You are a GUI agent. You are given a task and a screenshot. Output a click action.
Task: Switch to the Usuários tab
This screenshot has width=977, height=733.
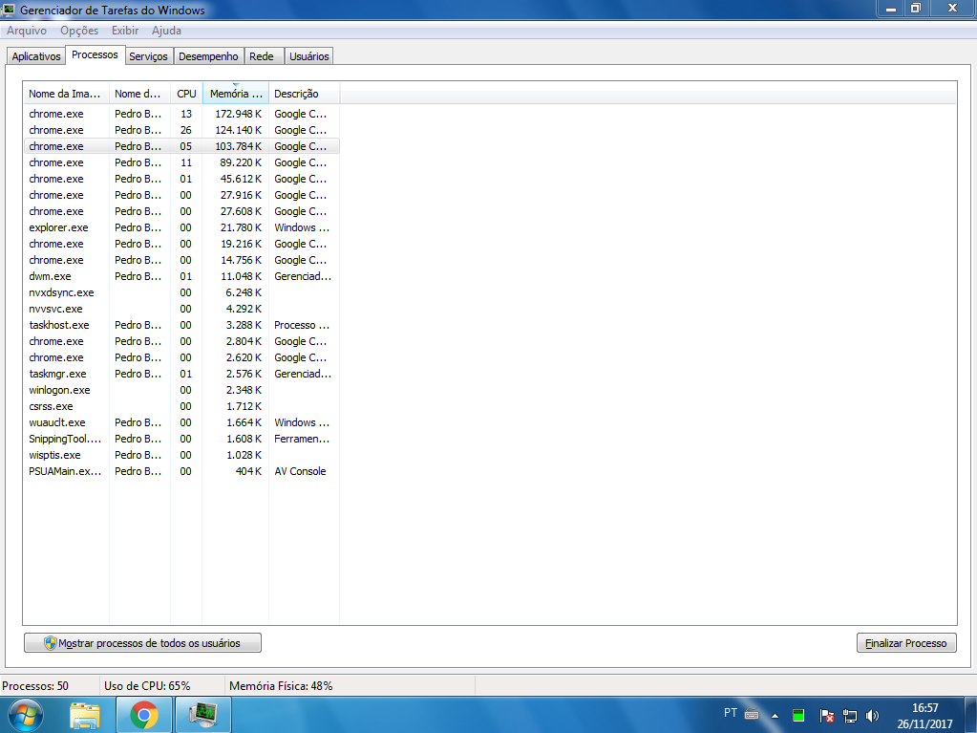point(309,56)
